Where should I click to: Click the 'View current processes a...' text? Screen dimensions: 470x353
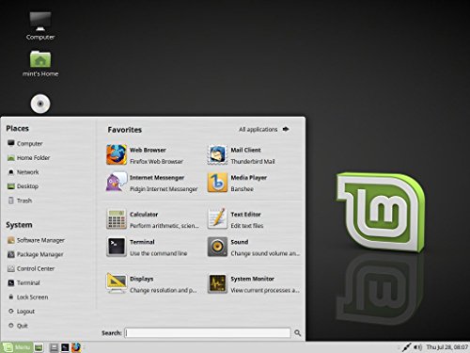point(265,290)
